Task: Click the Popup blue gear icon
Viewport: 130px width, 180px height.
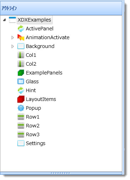Action: pos(21,108)
